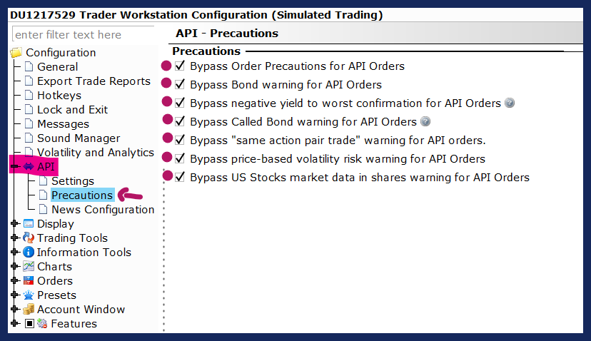Click the Account Window coins icon
Screen dimensions: 591x341
tap(29, 310)
